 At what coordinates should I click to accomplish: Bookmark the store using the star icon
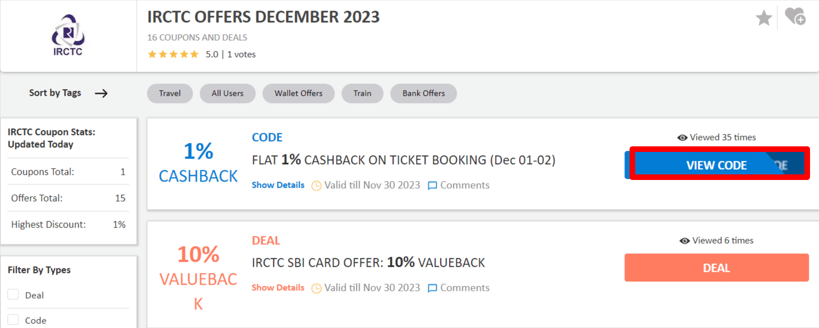[x=764, y=18]
